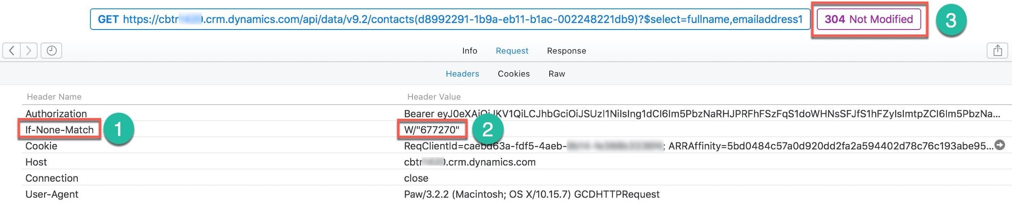1012x210 pixels.
Task: Select the Headers sub-tab
Action: coord(462,74)
